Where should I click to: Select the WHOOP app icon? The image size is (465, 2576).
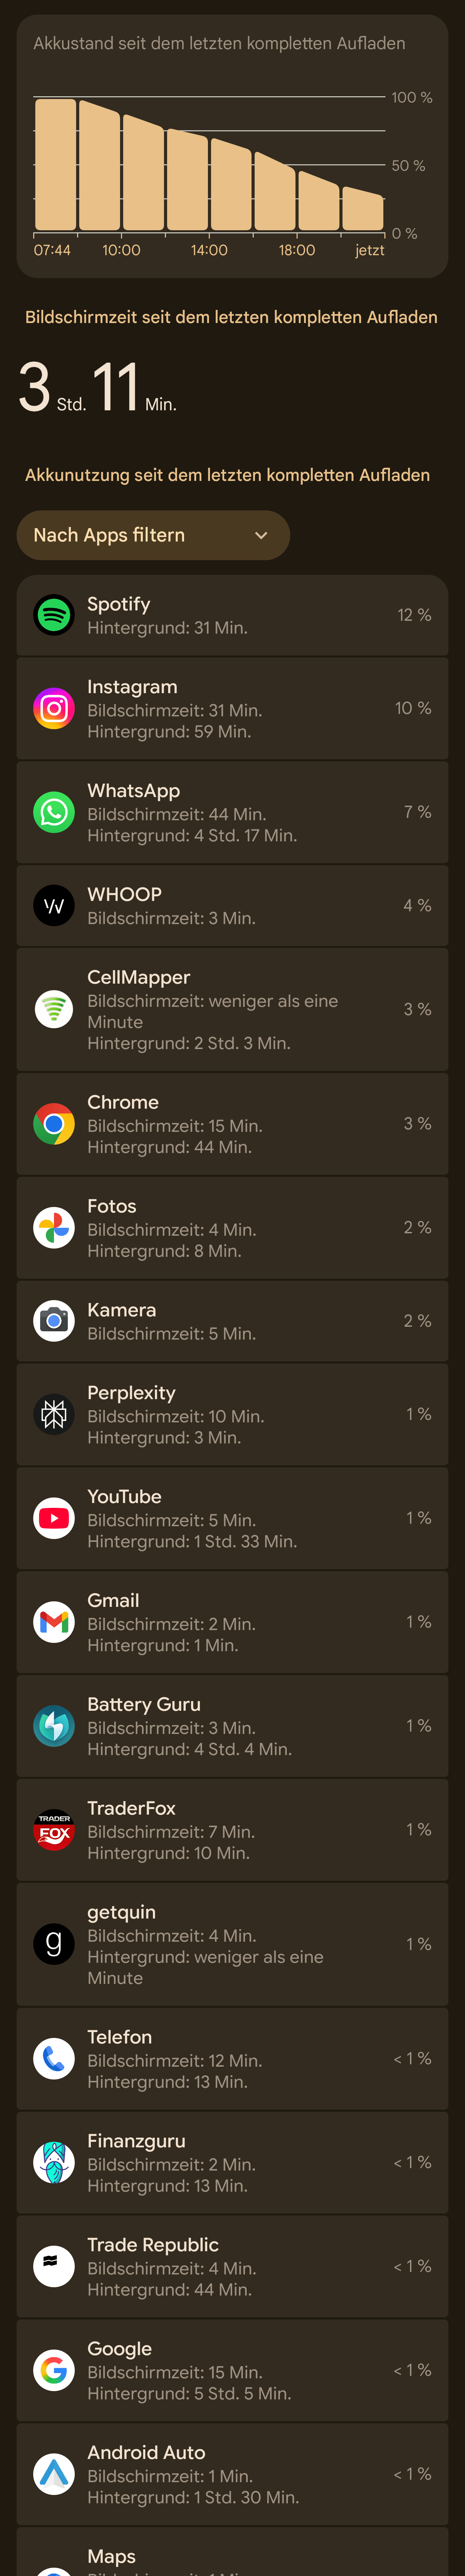pyautogui.click(x=54, y=905)
